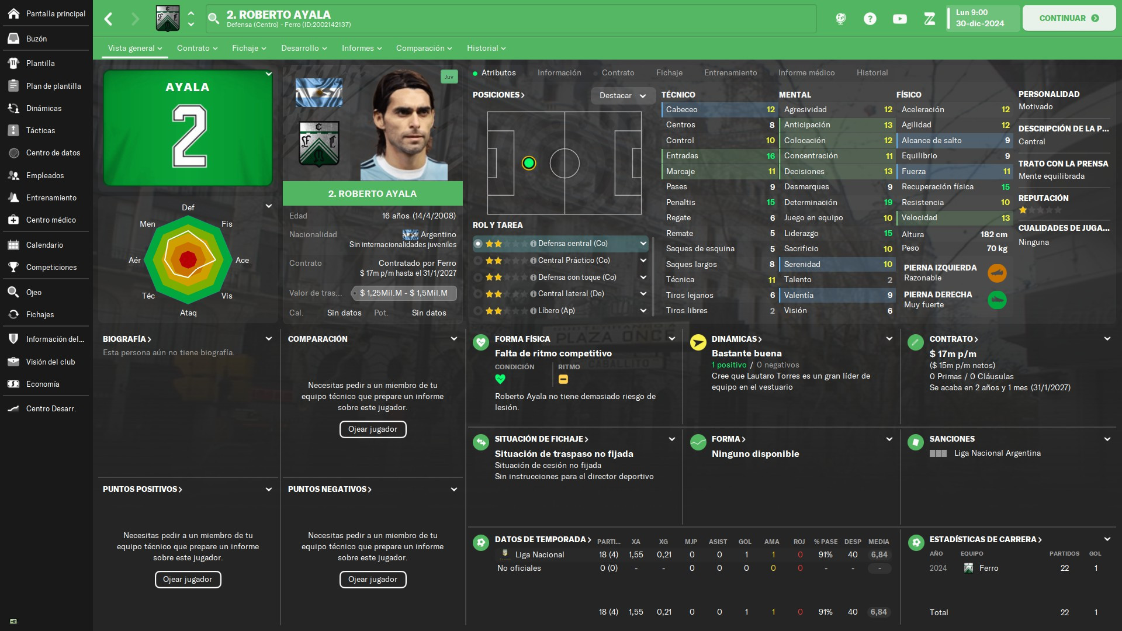Switch to the Informe médico tab

[x=806, y=73]
